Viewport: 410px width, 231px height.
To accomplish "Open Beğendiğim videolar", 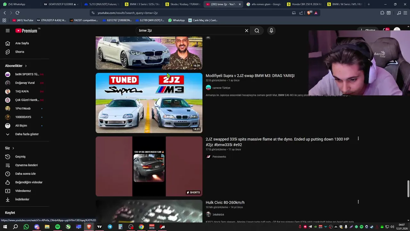I will [x=24, y=182].
